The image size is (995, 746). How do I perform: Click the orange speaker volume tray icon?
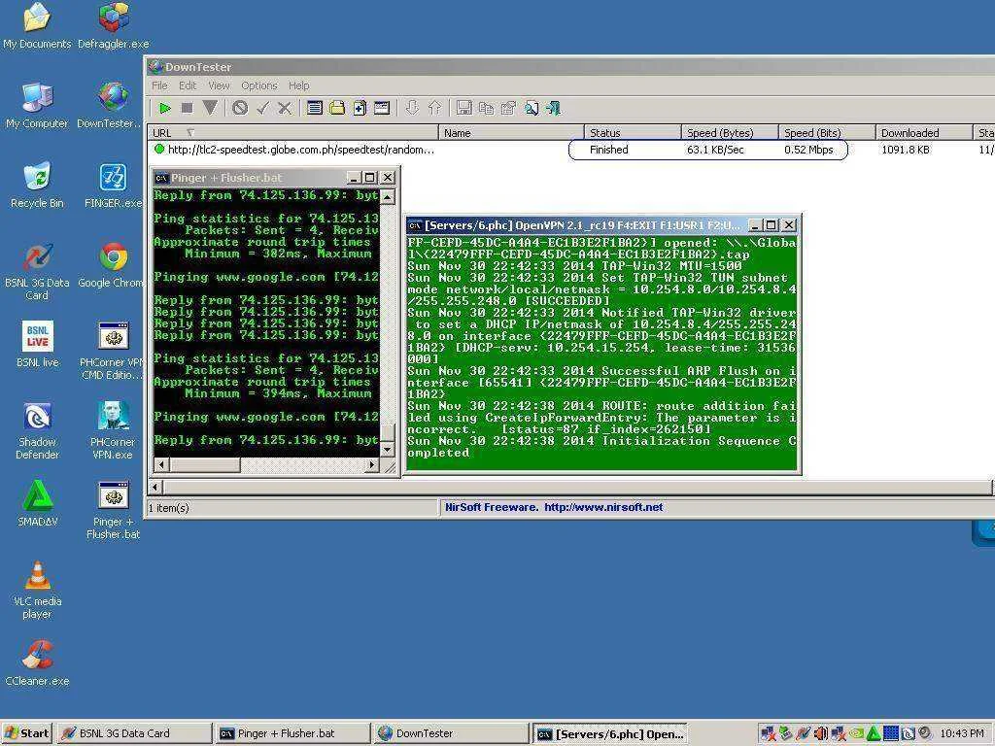point(820,732)
